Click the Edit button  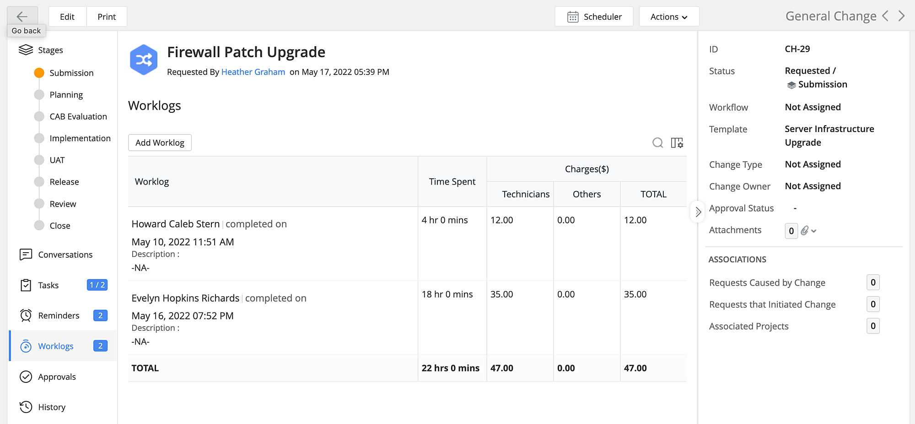67,17
